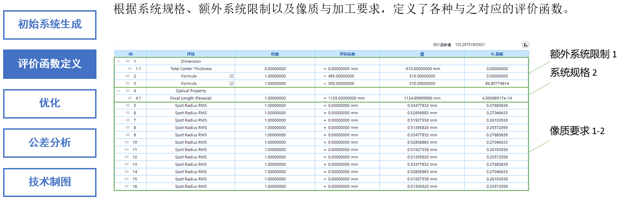619x201 pixels.
Task: Click the % 贡献 column header
Action: click(x=496, y=54)
